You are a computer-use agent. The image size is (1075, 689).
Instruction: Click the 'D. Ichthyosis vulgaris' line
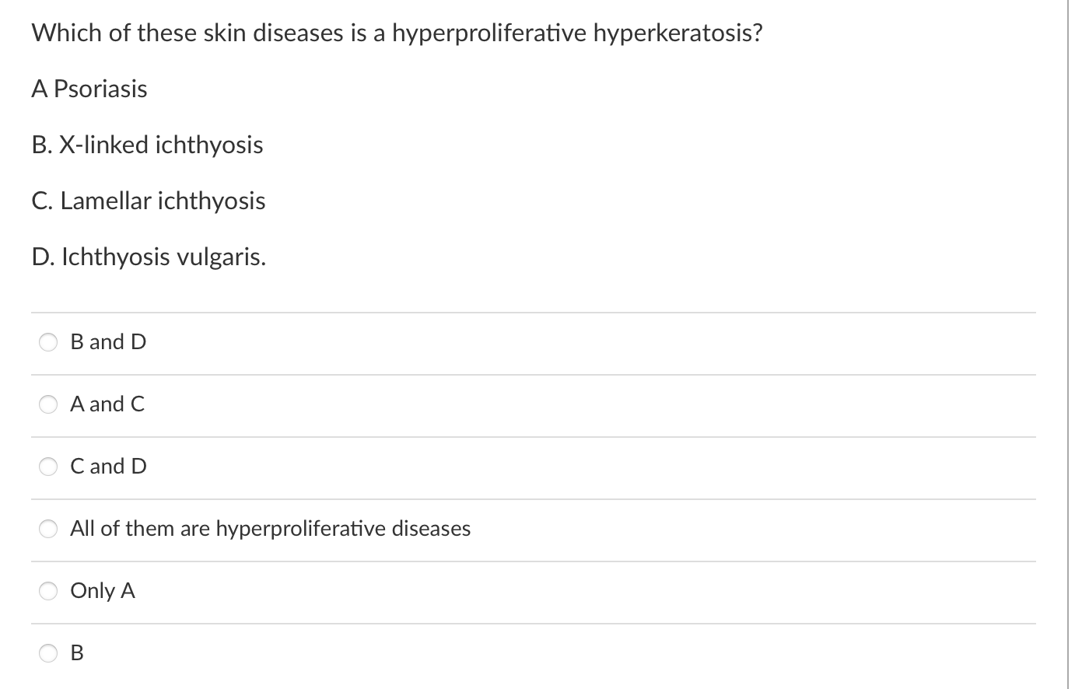[149, 257]
